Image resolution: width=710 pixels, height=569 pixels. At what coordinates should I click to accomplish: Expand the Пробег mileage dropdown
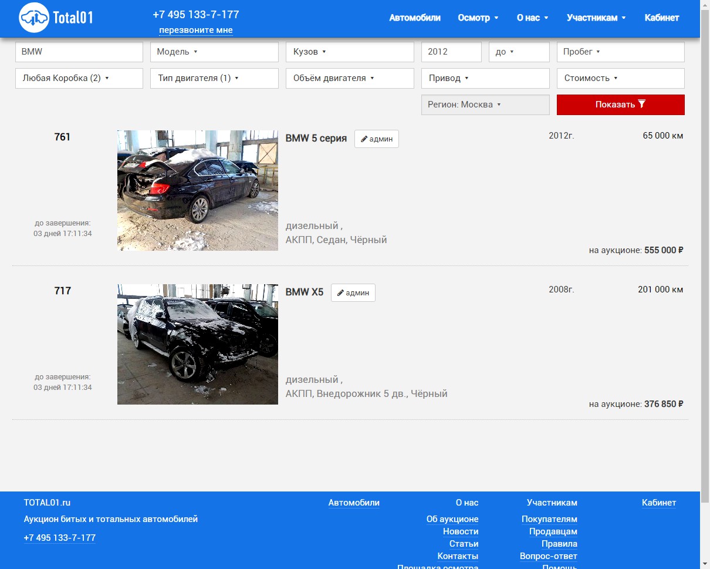(620, 52)
